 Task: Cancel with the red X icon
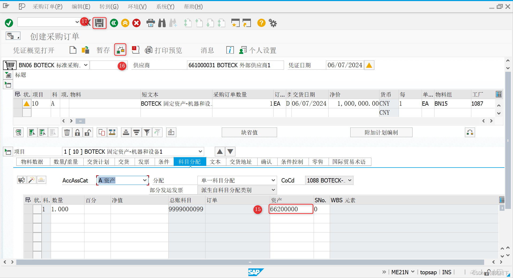click(x=137, y=23)
